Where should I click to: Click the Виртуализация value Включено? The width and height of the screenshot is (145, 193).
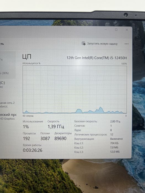(117, 139)
